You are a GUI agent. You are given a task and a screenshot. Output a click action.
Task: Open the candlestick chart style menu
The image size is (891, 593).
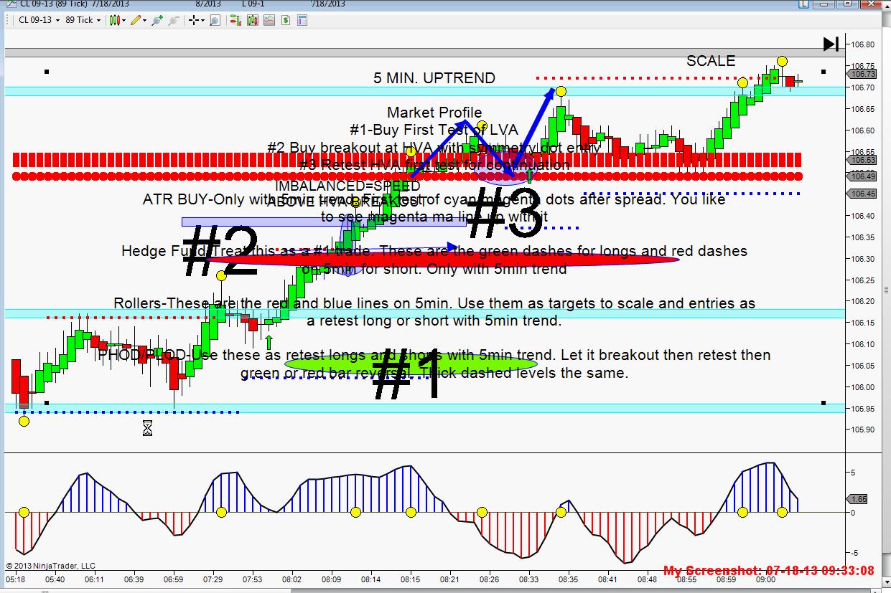click(118, 20)
